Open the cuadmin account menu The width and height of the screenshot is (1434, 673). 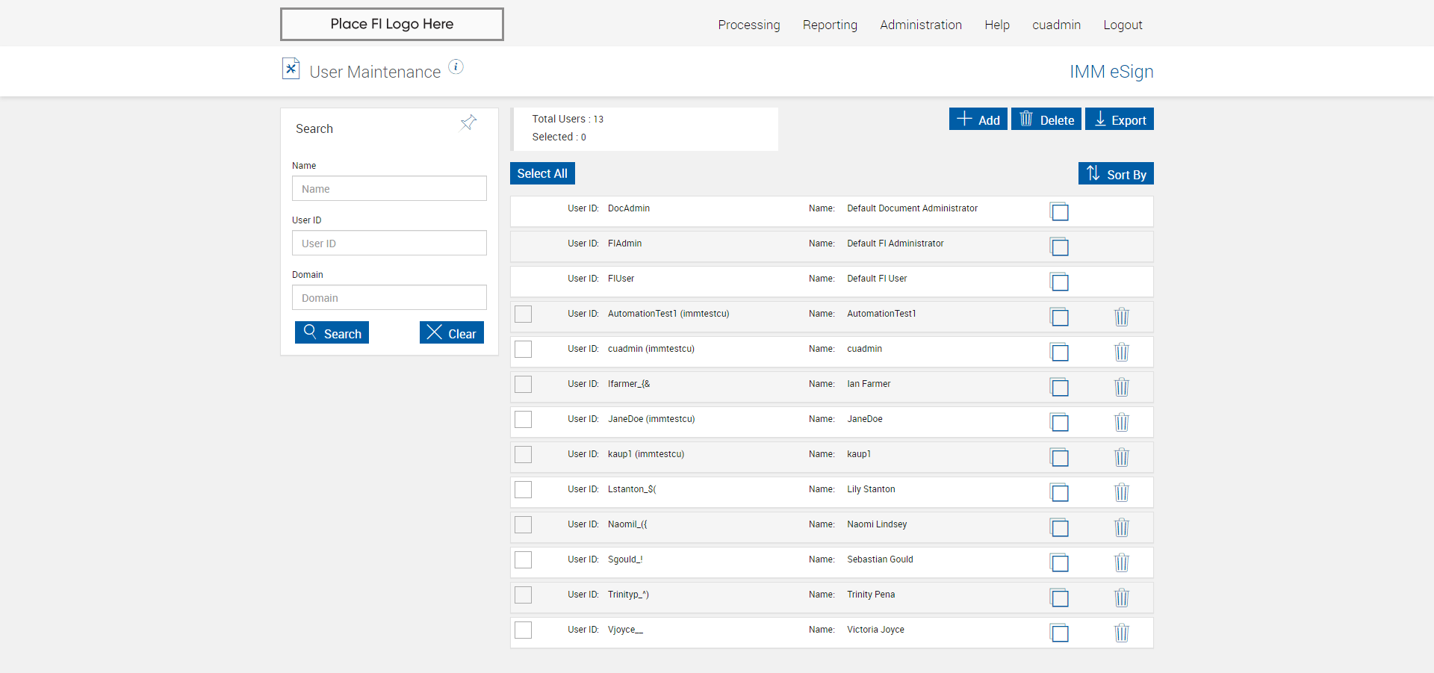(x=1056, y=25)
